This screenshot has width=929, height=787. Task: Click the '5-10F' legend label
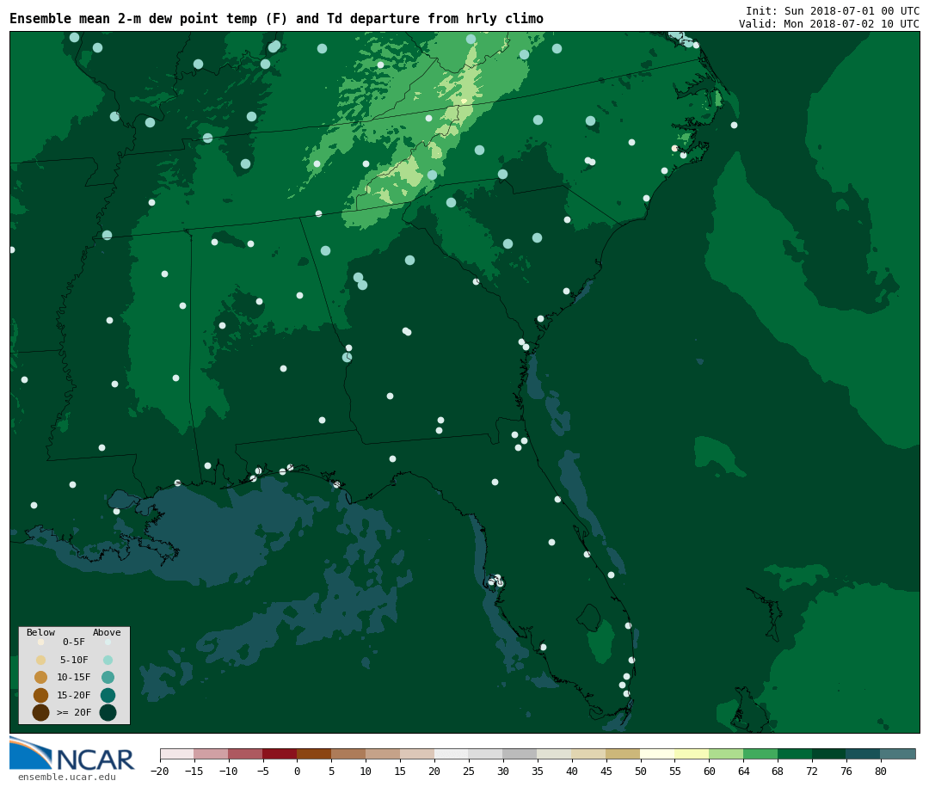tap(74, 660)
